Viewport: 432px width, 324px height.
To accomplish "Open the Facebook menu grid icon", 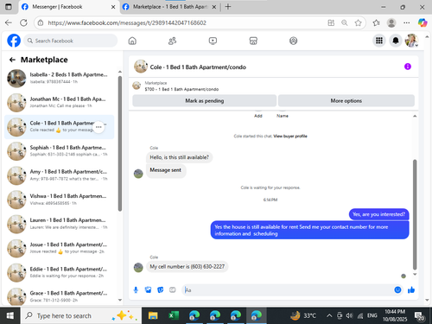I will coord(379,41).
